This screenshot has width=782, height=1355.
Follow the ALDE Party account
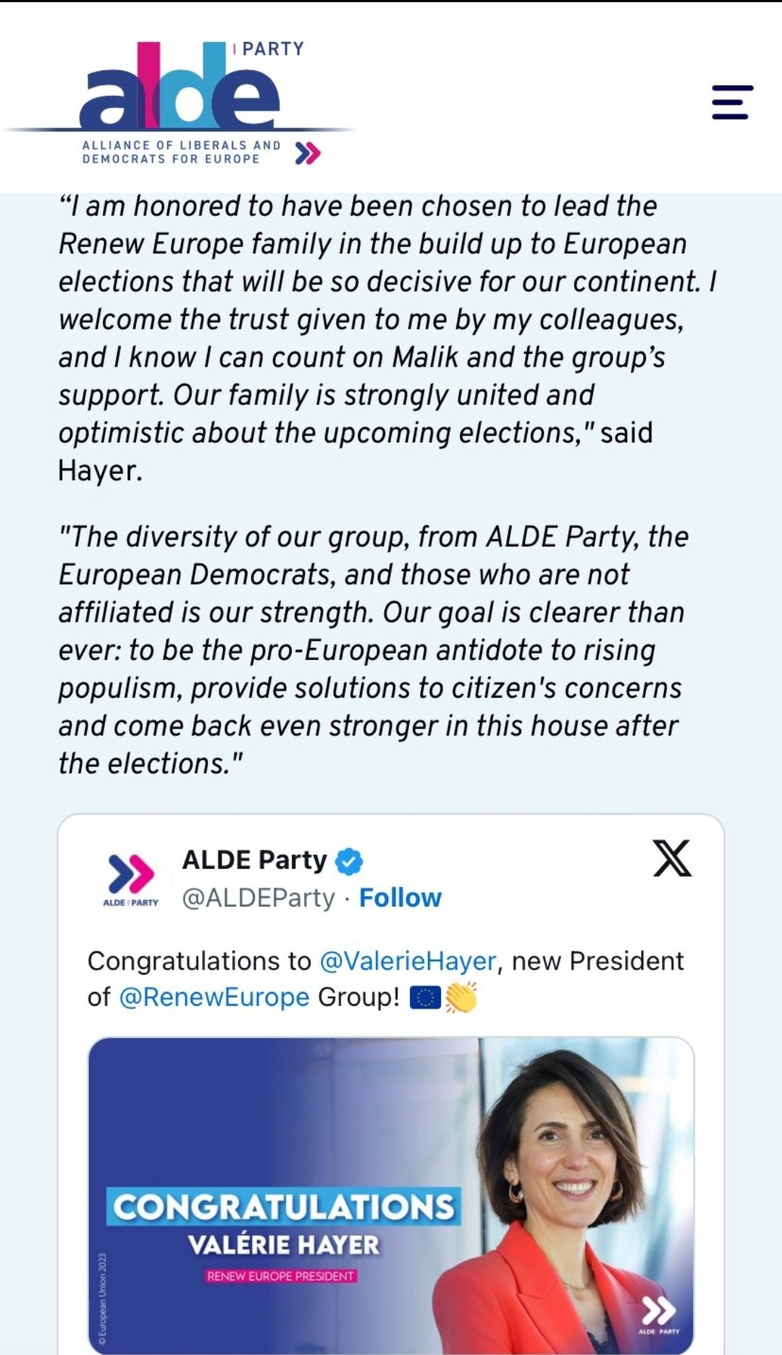coord(400,898)
